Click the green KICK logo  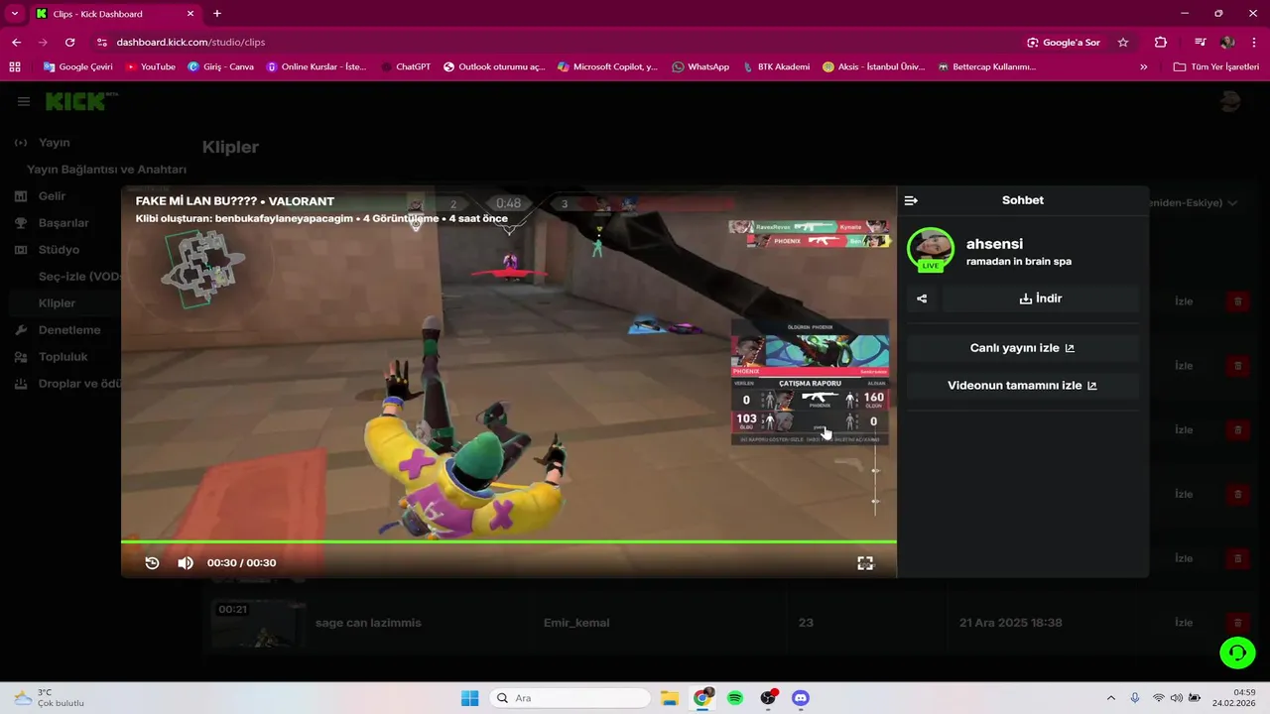pyautogui.click(x=74, y=101)
